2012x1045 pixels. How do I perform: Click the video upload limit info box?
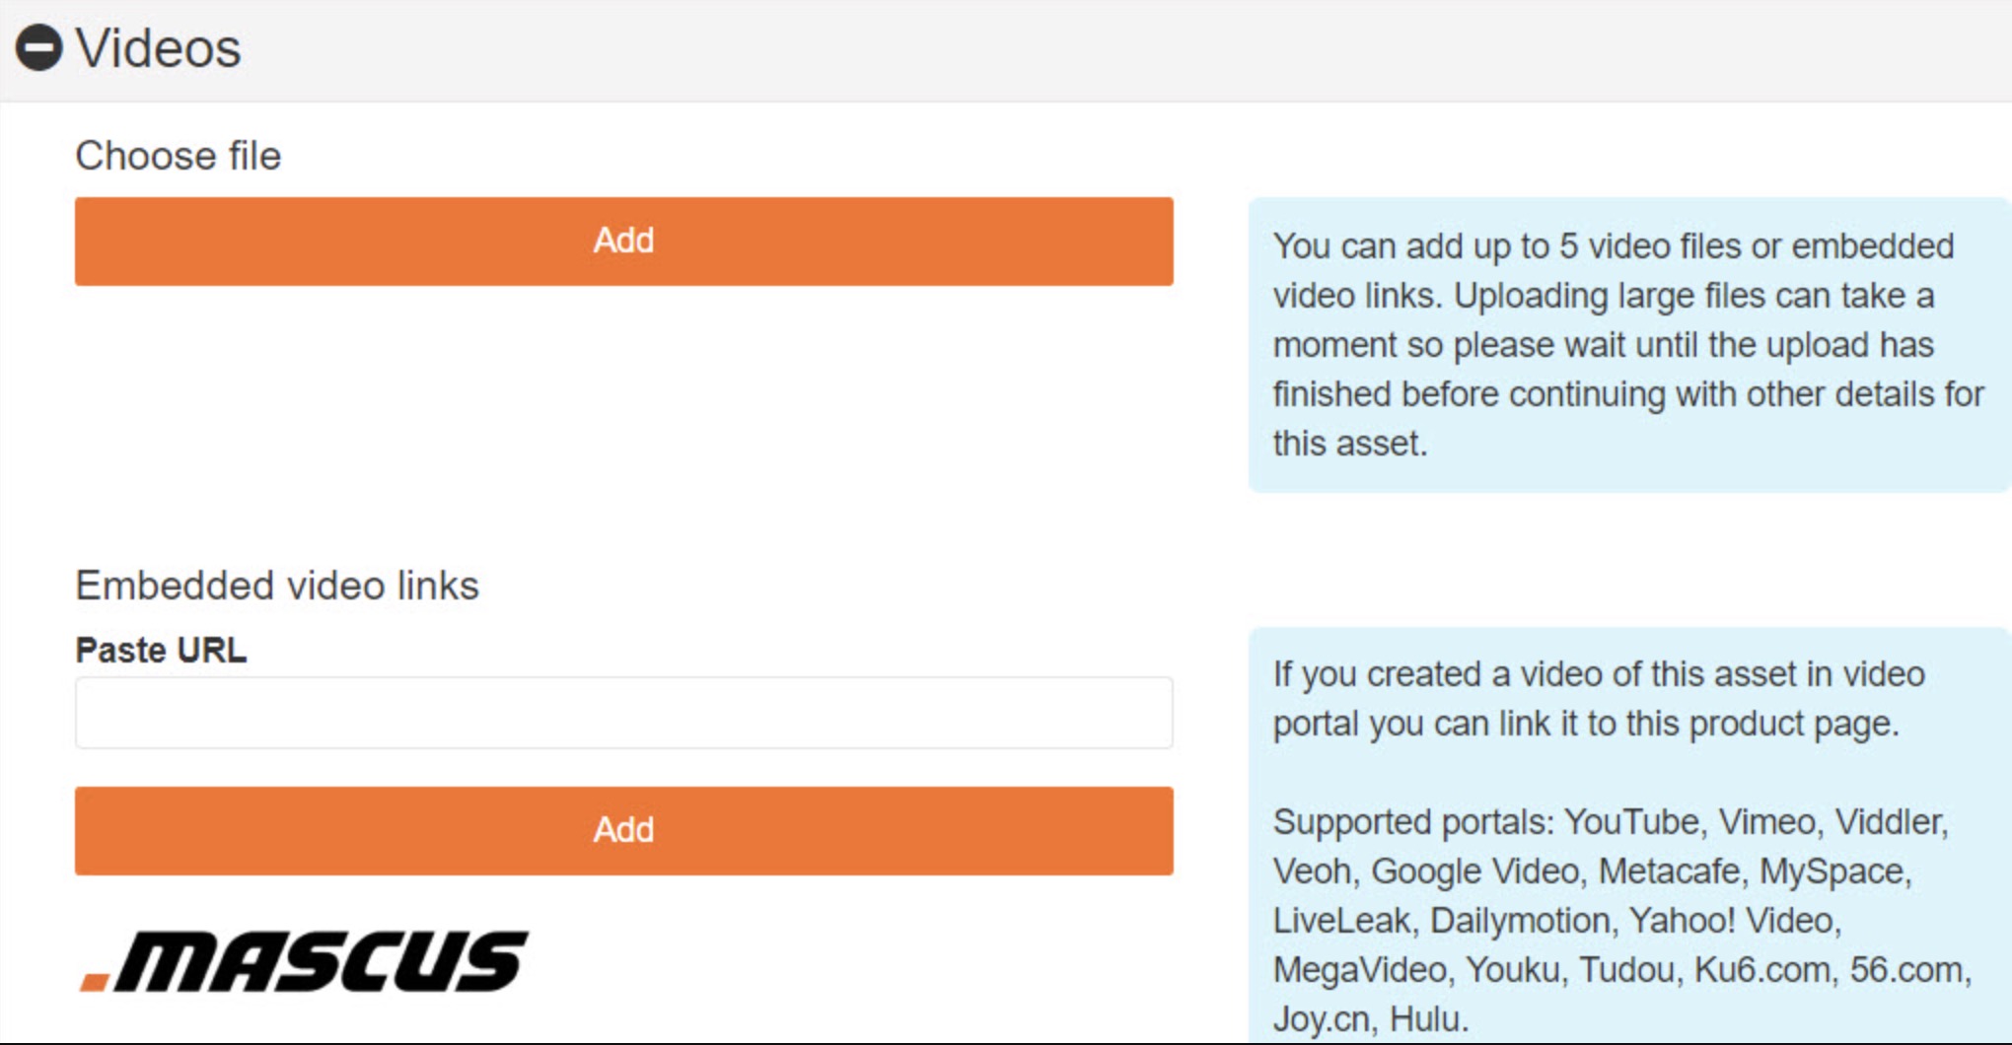click(x=1629, y=345)
